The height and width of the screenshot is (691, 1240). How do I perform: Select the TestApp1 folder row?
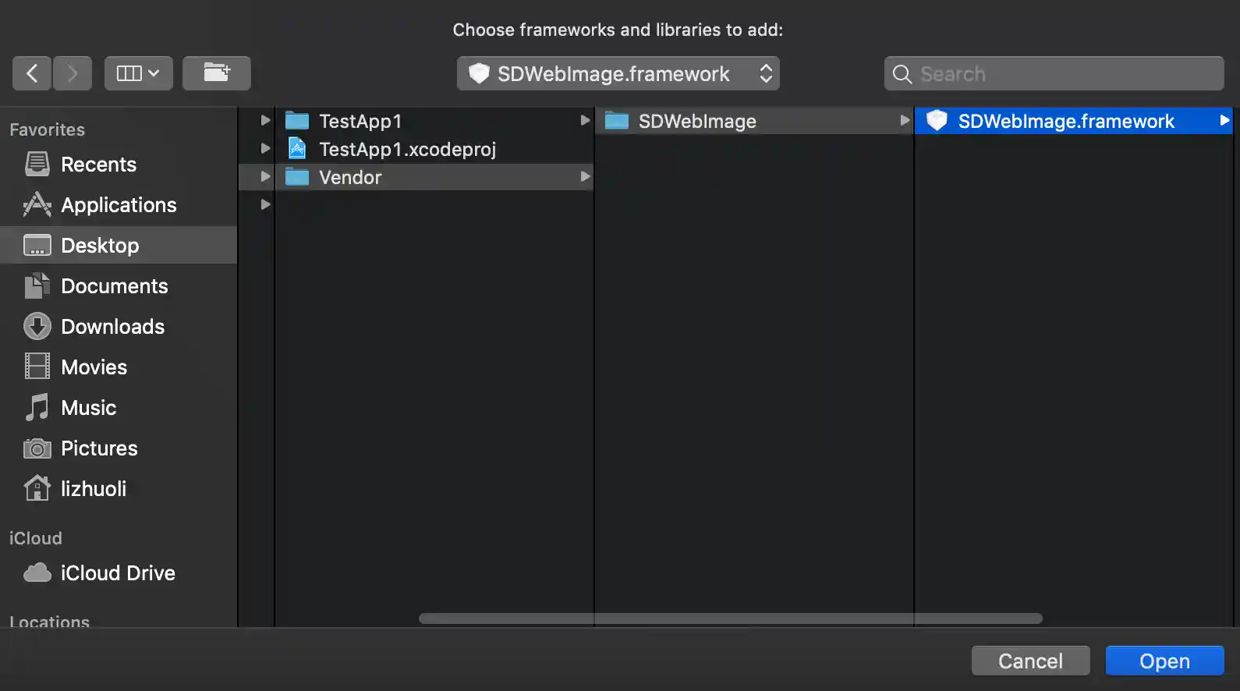434,121
